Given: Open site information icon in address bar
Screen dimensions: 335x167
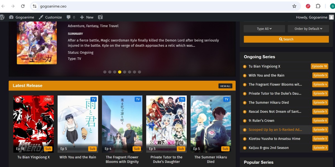Looking at the screenshot, I should (35, 6).
